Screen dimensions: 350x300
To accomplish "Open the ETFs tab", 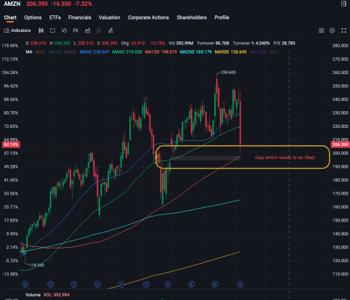I will click(55, 17).
